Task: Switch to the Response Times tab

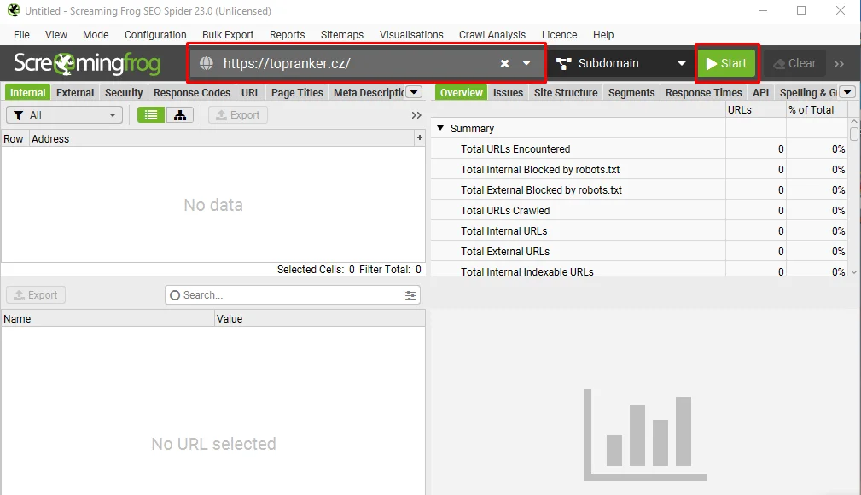Action: click(x=703, y=92)
